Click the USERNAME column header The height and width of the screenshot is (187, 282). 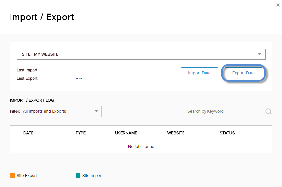click(x=126, y=133)
